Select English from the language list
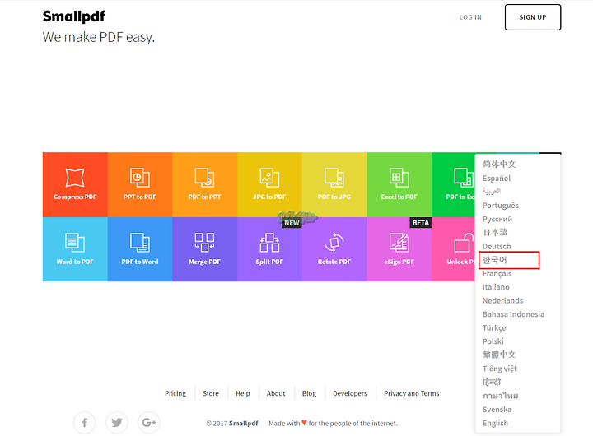 495,423
